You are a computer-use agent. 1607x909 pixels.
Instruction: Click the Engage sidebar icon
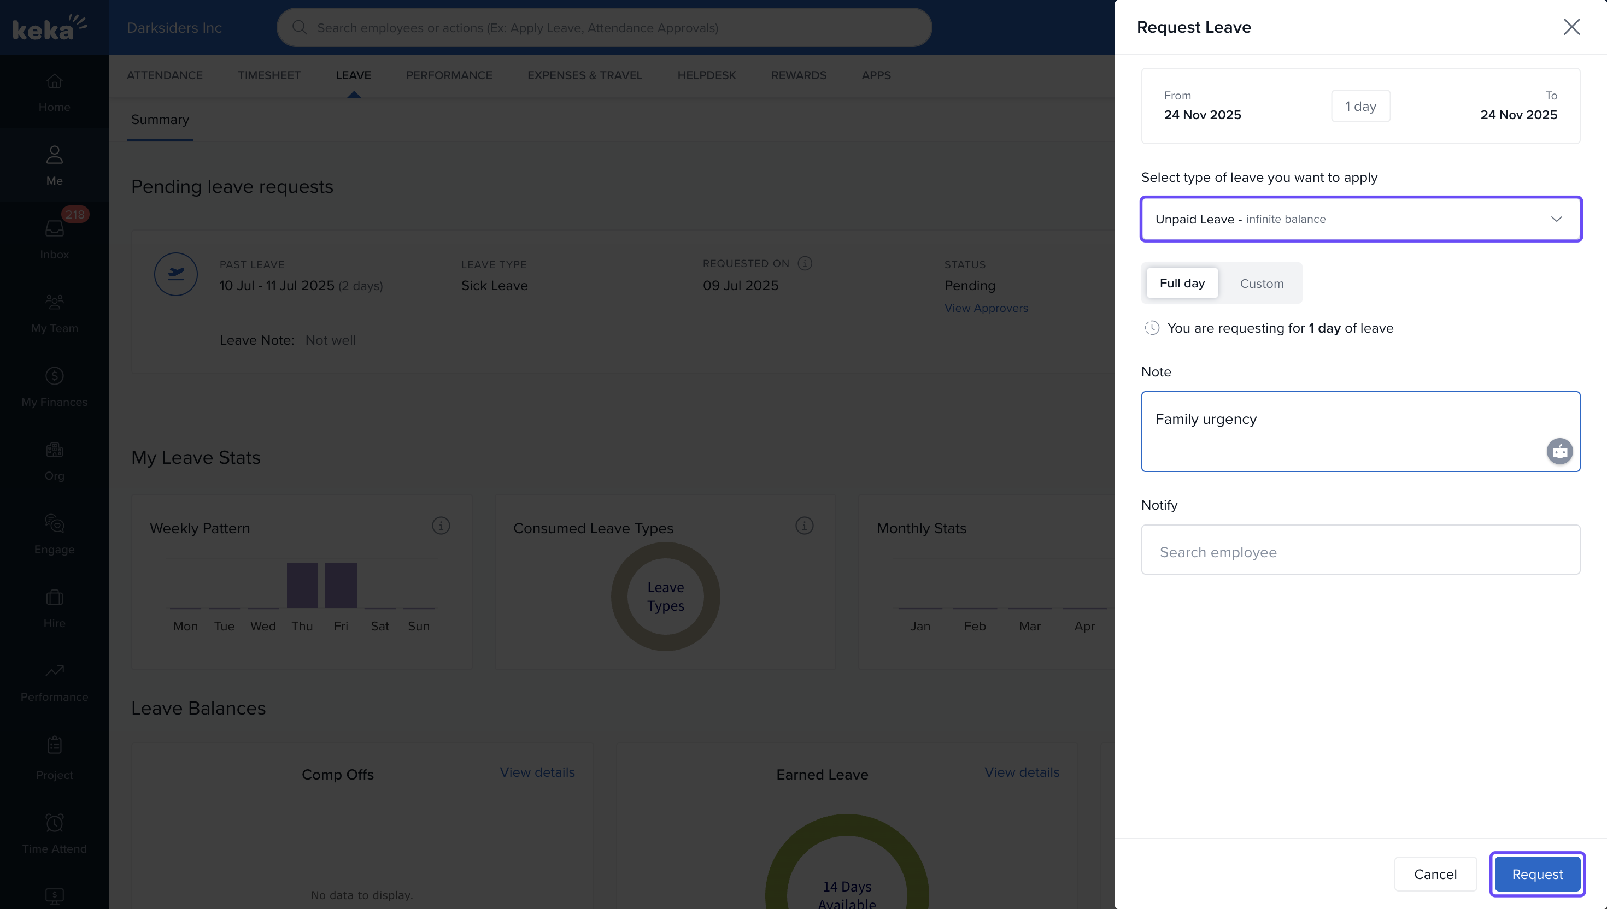click(x=54, y=524)
